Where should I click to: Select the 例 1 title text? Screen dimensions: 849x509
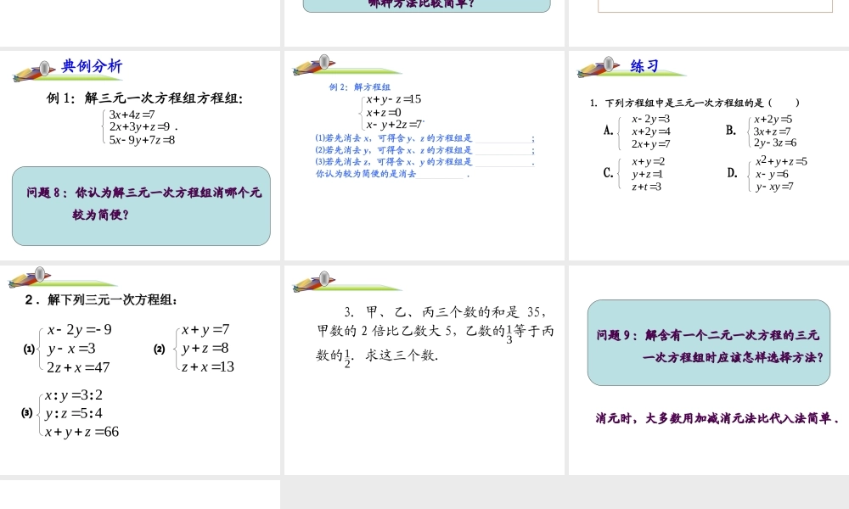(x=144, y=98)
